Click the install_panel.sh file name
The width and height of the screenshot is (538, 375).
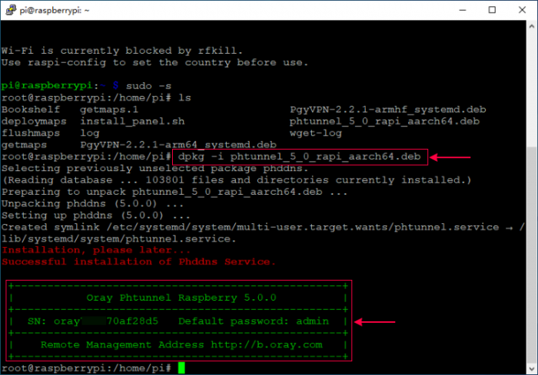click(132, 121)
